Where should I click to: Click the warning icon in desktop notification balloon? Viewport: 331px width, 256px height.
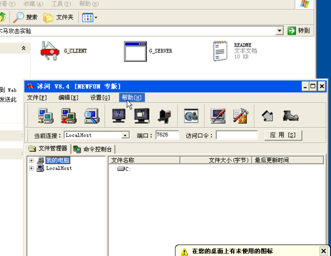184,251
